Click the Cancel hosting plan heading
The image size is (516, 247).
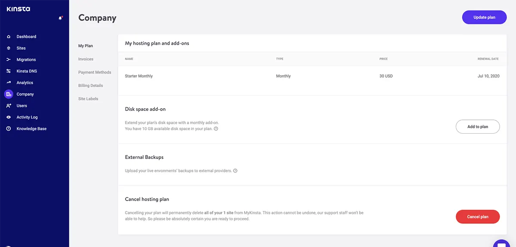pos(147,199)
